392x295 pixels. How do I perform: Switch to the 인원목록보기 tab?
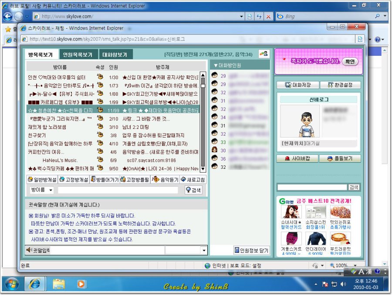78,55
